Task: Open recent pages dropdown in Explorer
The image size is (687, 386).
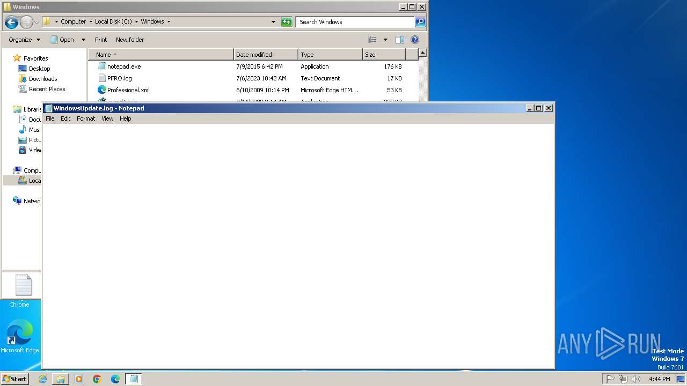Action: point(36,22)
